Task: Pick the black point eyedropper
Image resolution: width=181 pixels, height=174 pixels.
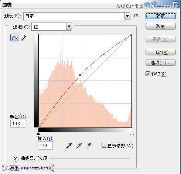Action: [69, 146]
